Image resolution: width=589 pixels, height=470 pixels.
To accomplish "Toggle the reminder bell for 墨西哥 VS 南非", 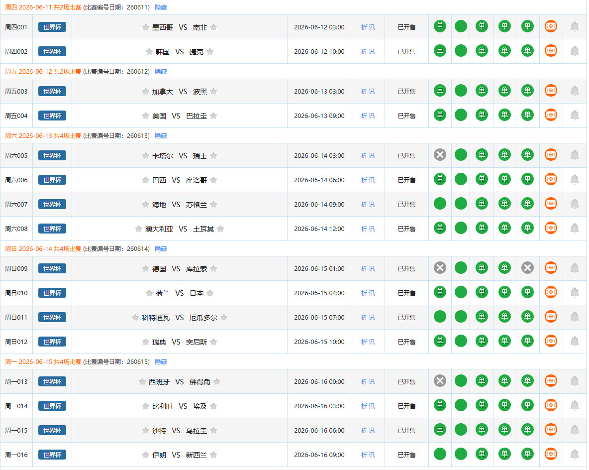I will tap(575, 27).
